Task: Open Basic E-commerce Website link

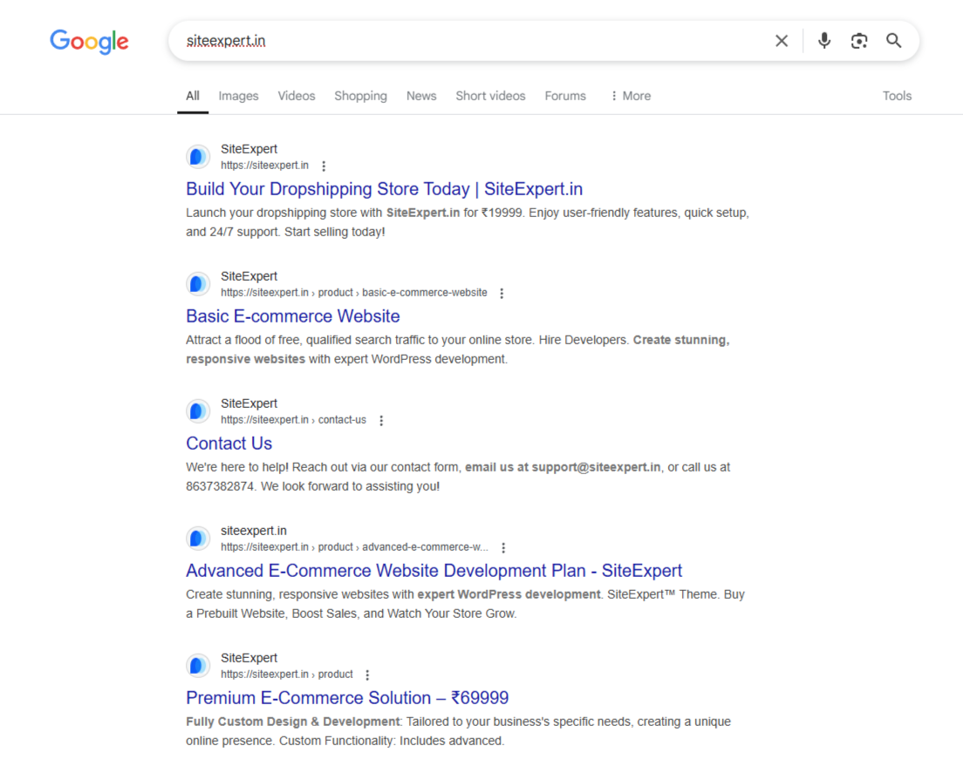Action: (293, 316)
